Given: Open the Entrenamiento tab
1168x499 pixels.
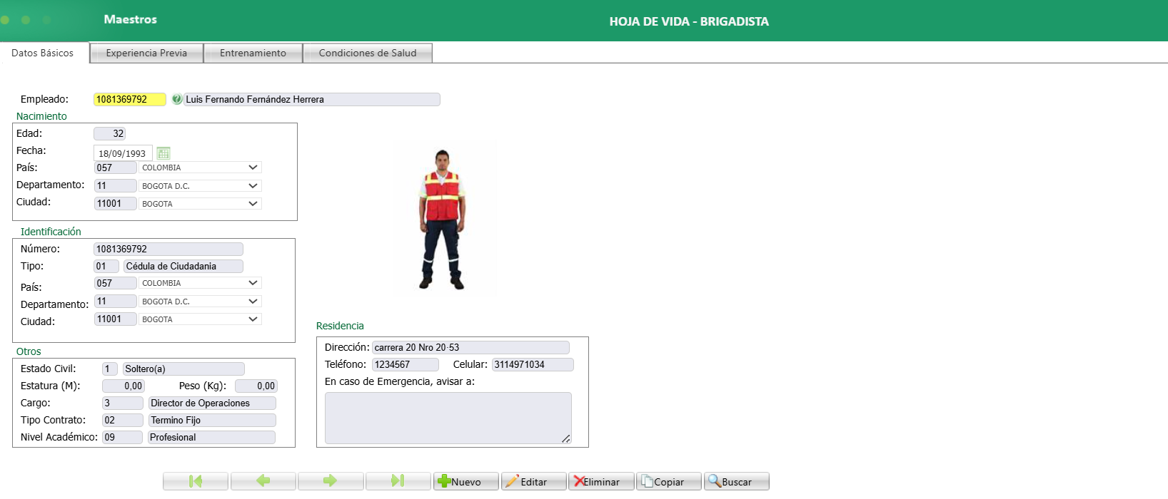Looking at the screenshot, I should click(x=253, y=53).
